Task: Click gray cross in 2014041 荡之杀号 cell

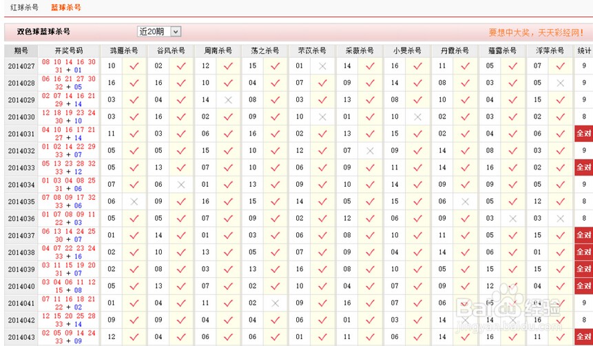Action: click(275, 303)
